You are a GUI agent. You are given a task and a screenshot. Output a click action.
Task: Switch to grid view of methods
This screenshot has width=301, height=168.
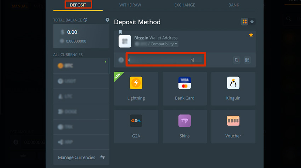(244, 22)
